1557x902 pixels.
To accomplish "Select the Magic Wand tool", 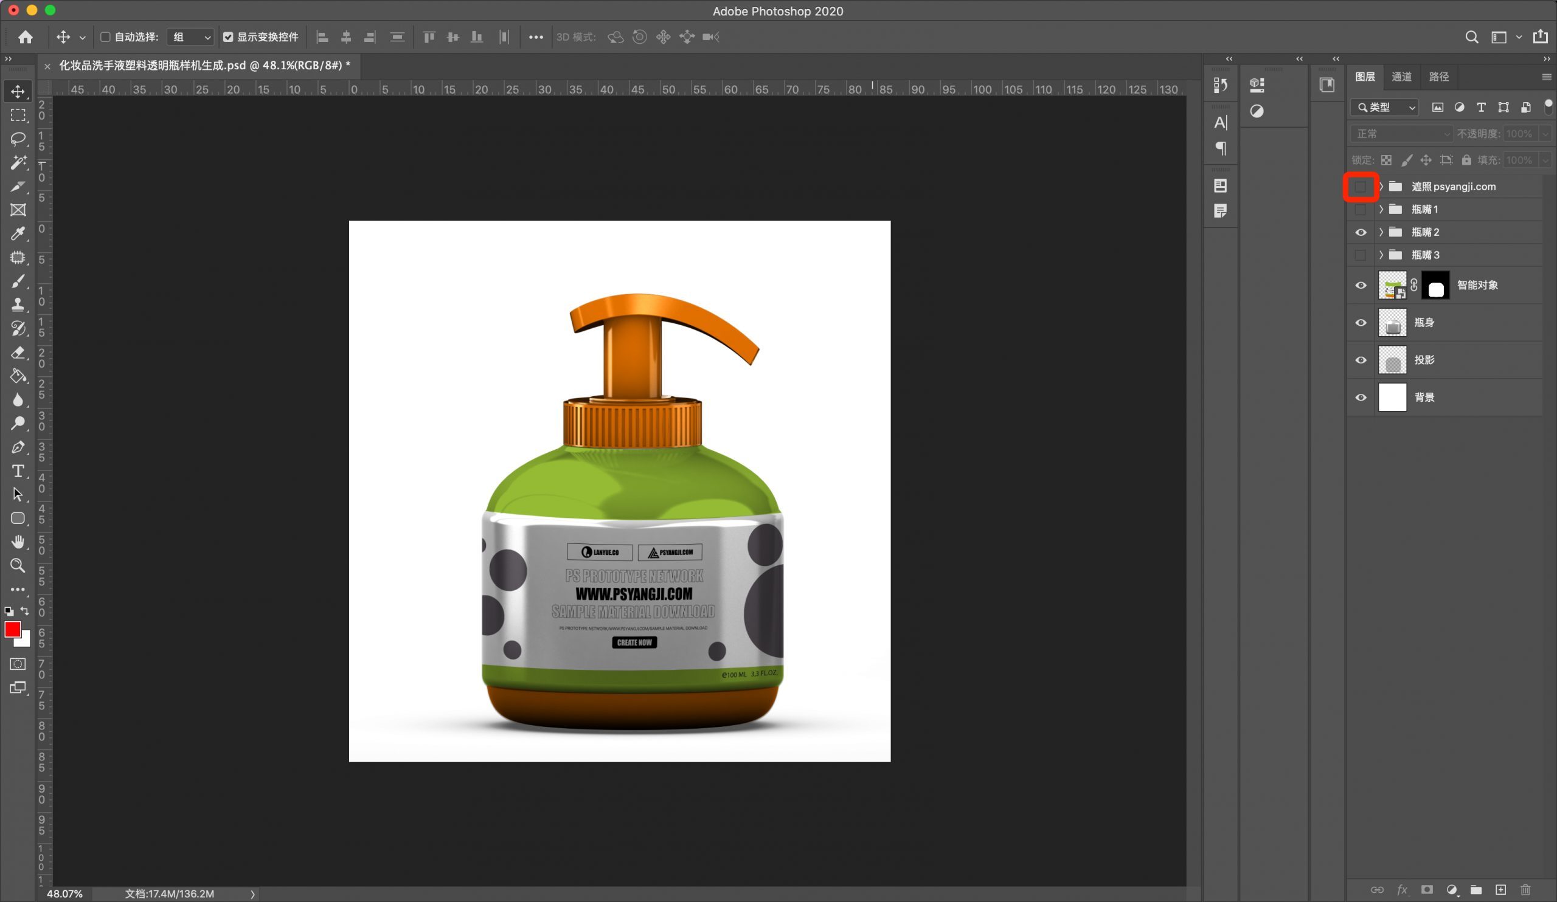I will click(x=18, y=162).
